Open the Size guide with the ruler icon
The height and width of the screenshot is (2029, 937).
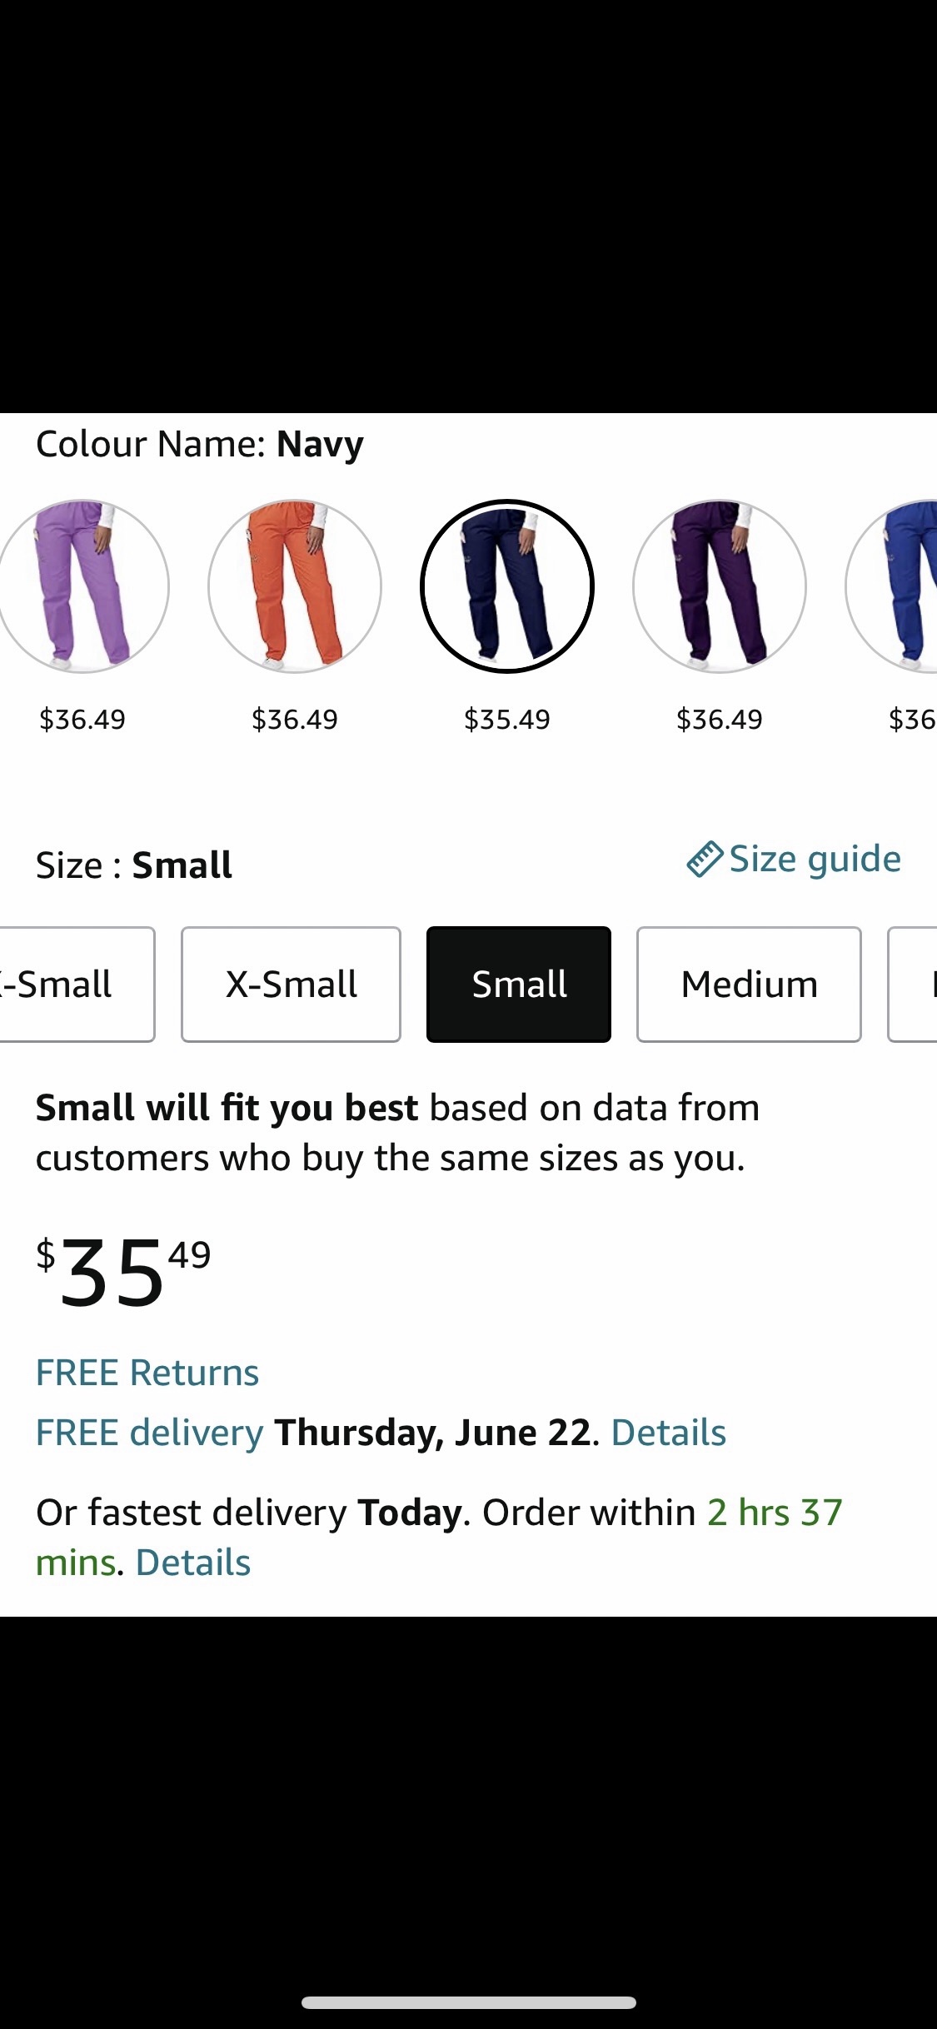tap(794, 858)
